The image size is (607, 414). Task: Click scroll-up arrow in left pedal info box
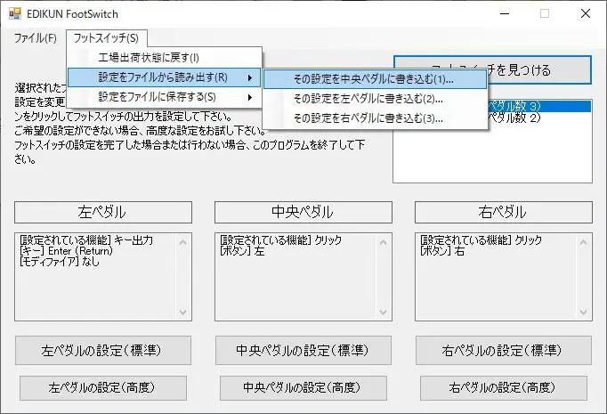click(x=183, y=242)
